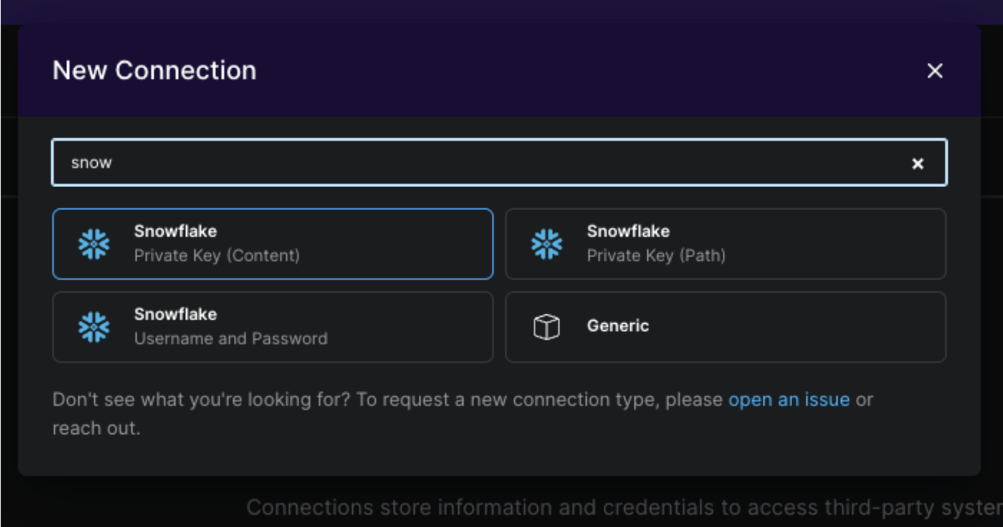Click the "Username and Password" subtitle text

[x=231, y=339]
